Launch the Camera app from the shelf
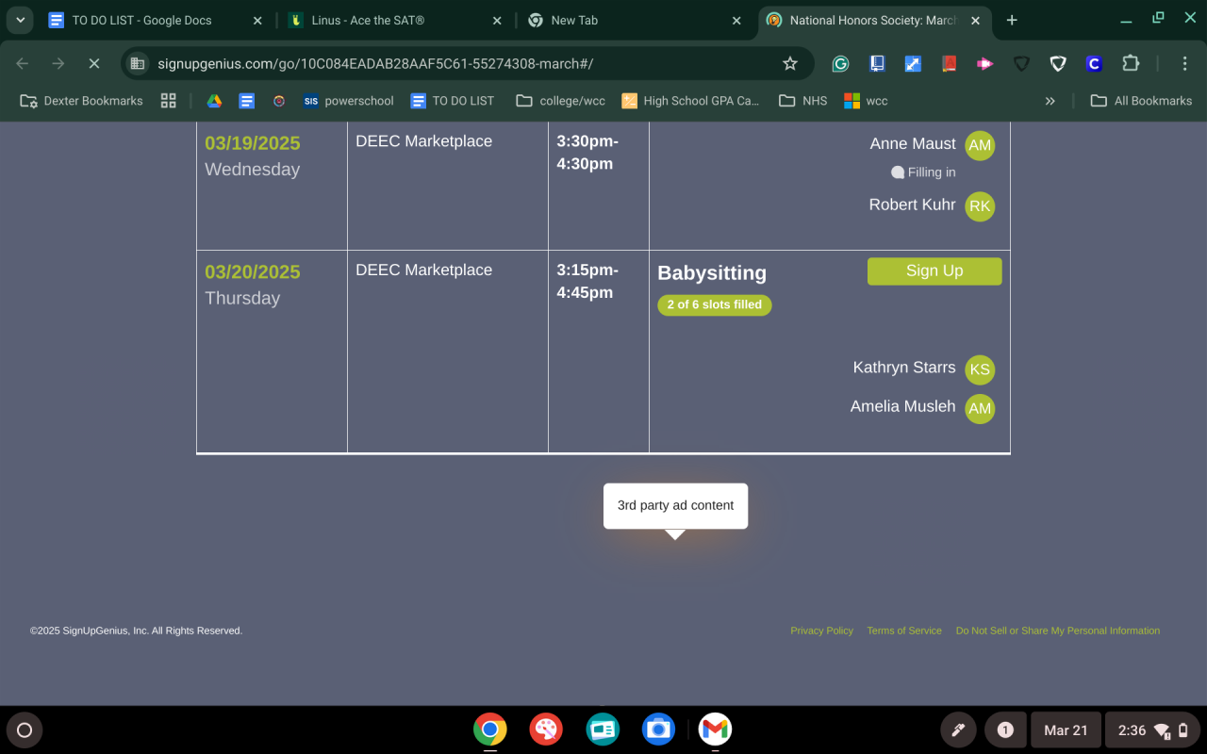The width and height of the screenshot is (1207, 754). [x=658, y=729]
